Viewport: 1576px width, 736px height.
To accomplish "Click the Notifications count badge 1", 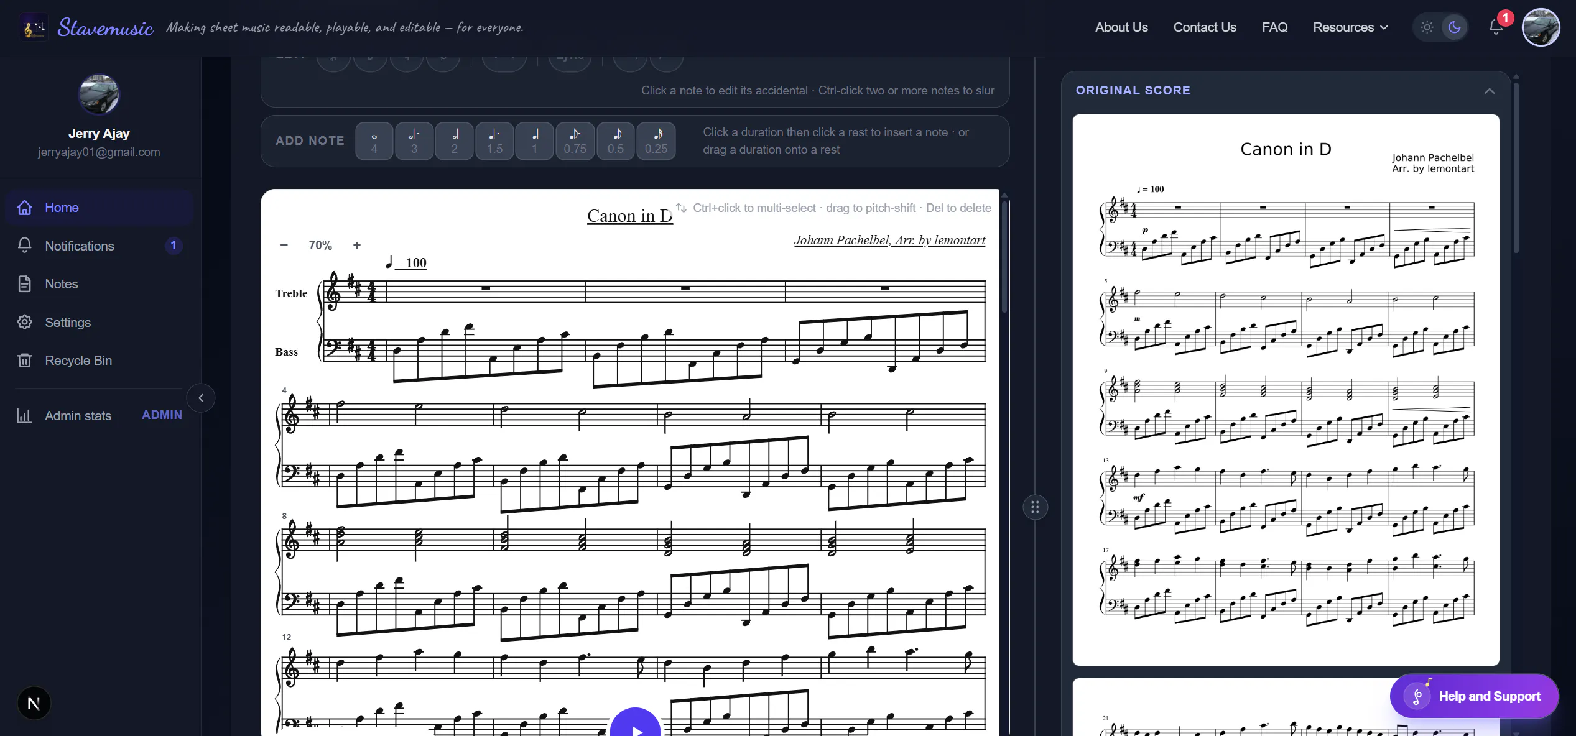I will (x=174, y=246).
